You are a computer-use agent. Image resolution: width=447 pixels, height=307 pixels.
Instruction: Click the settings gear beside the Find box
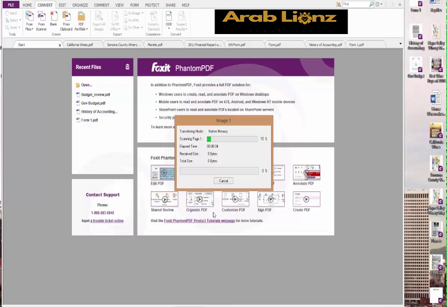point(378,4)
